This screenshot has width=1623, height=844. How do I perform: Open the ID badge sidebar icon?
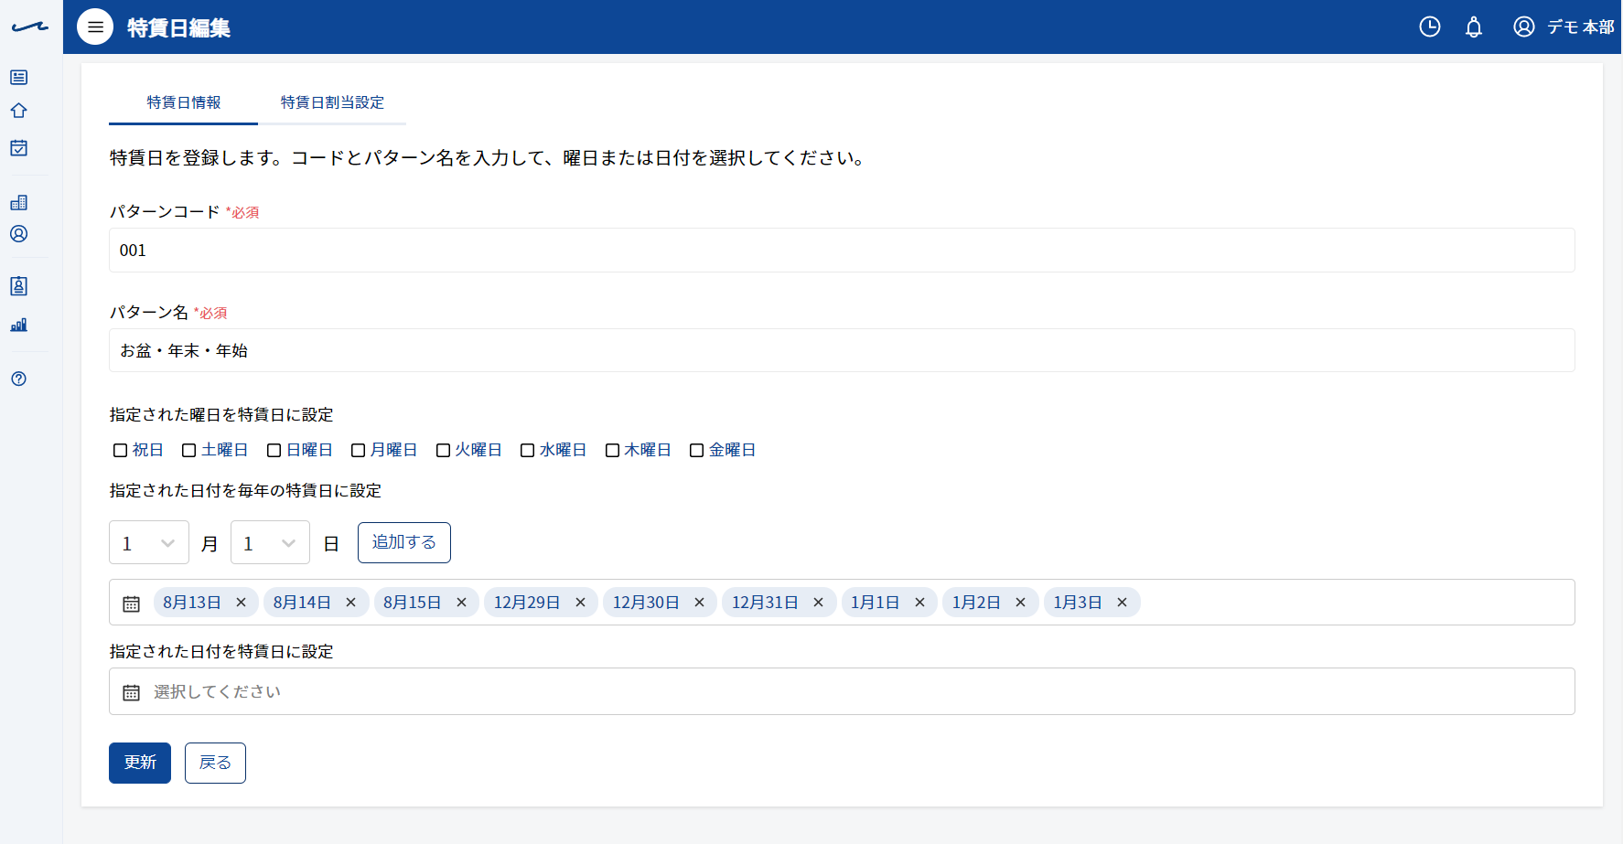pos(18,286)
